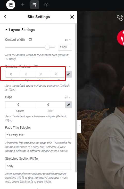Collapse the panel with the side arrow handle

tap(79, 127)
